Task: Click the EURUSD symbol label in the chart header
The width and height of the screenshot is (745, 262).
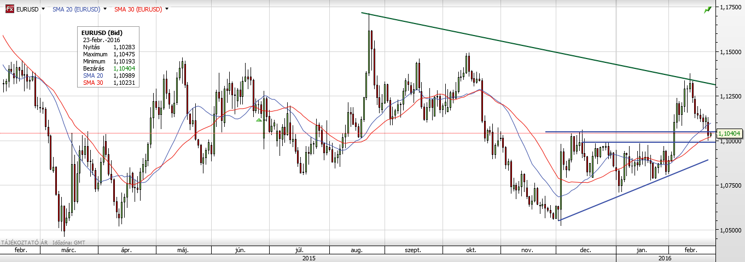Action: coord(27,9)
